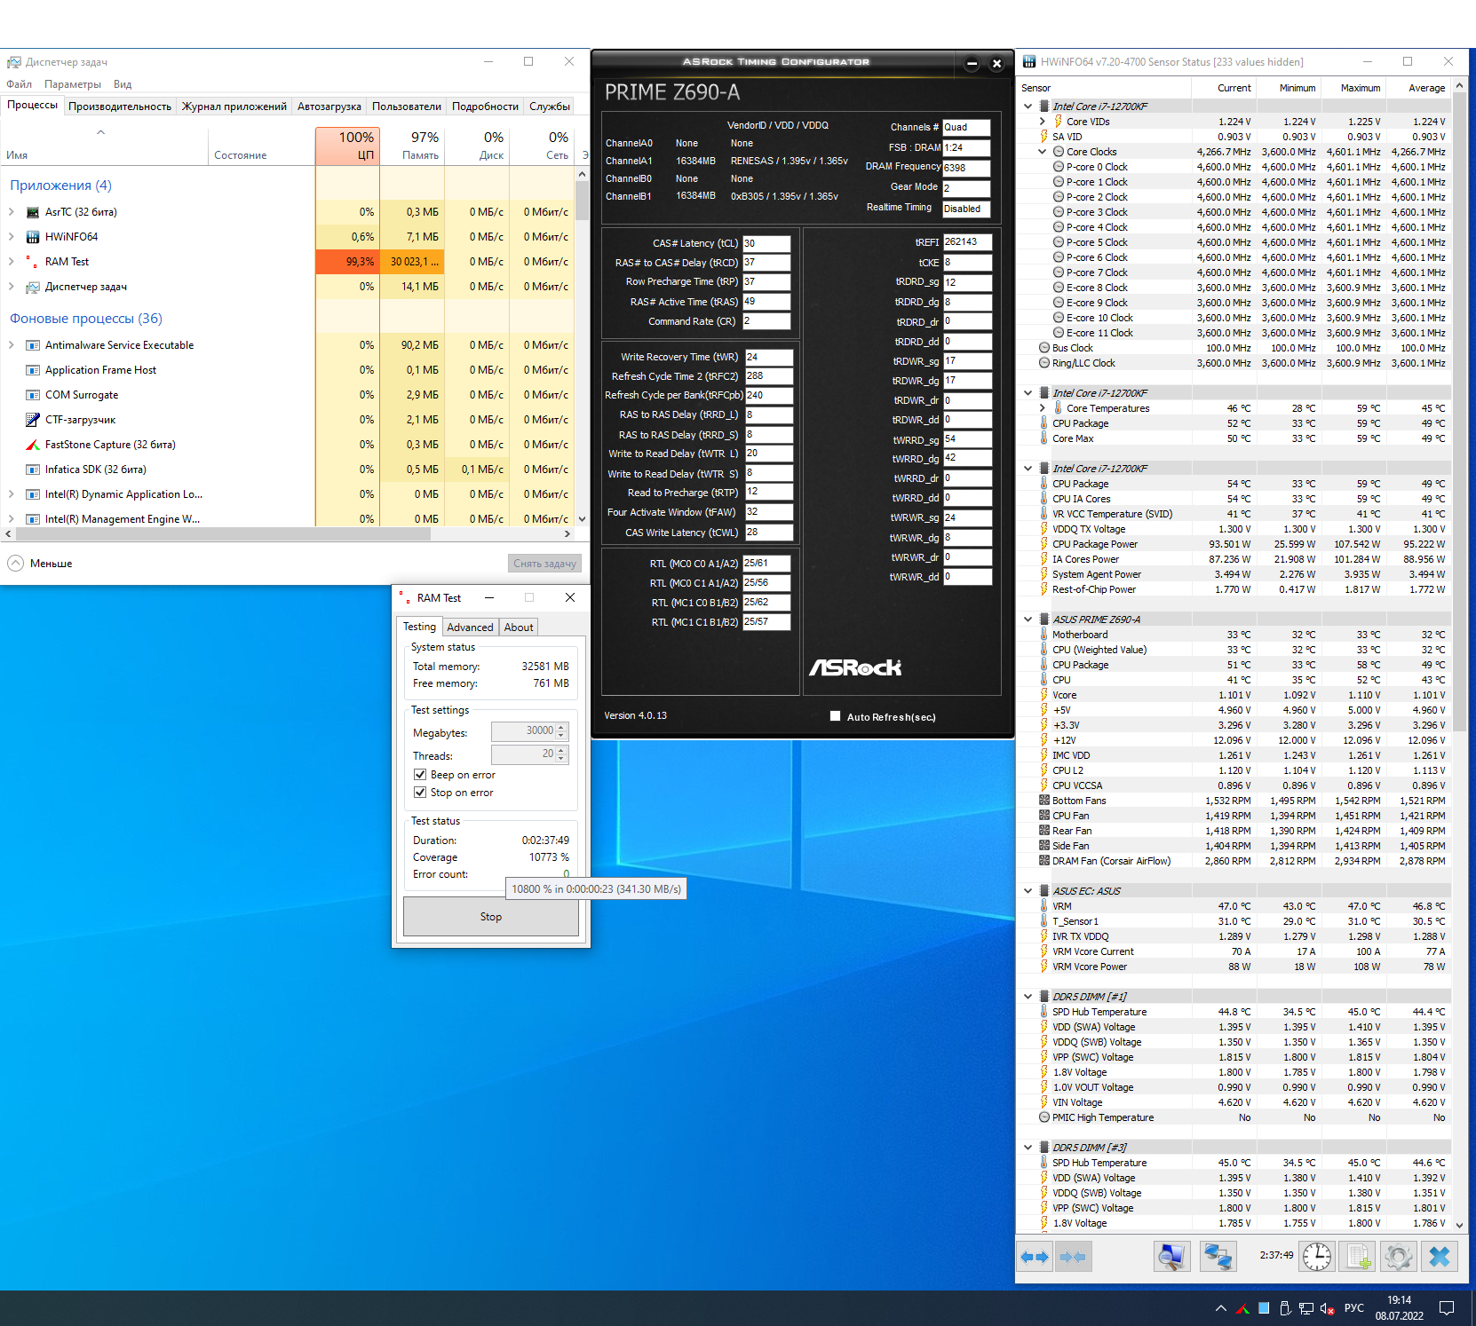Show hidden tray icons chevron
The width and height of the screenshot is (1476, 1326).
[x=1221, y=1308]
